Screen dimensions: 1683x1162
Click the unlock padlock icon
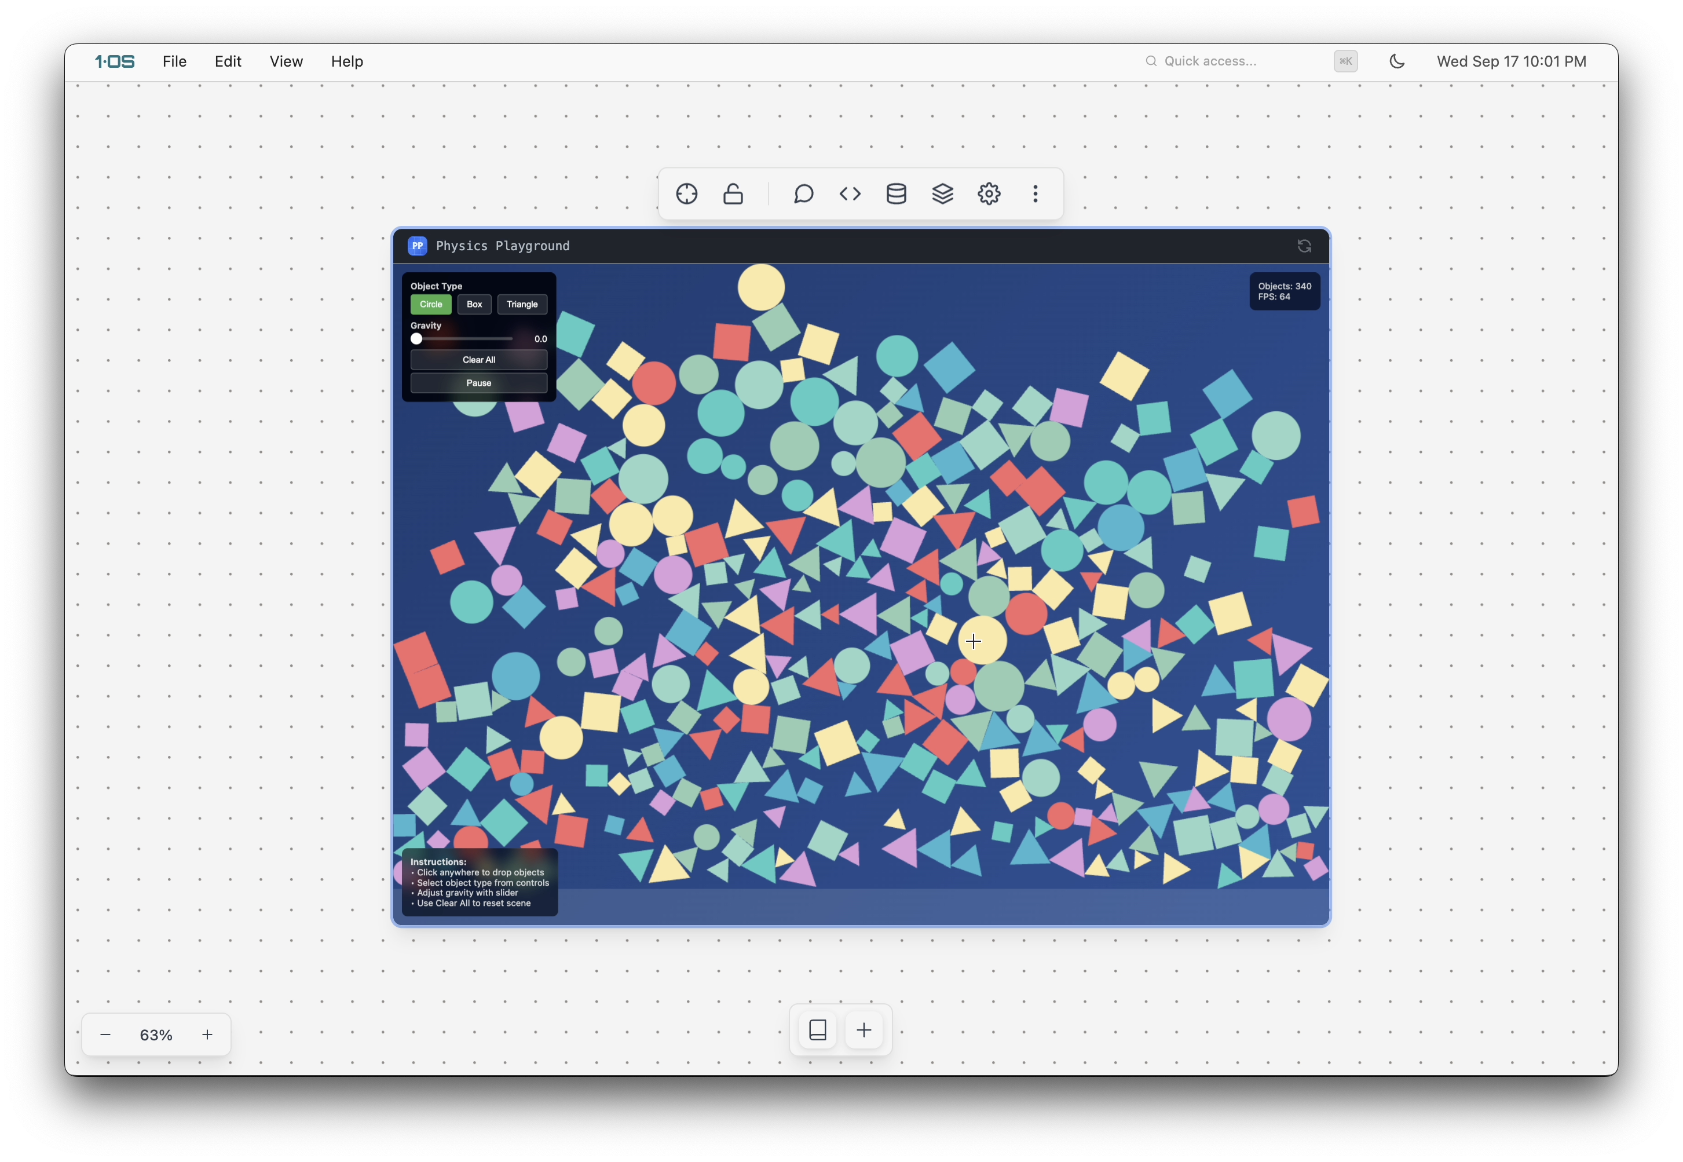click(x=733, y=193)
